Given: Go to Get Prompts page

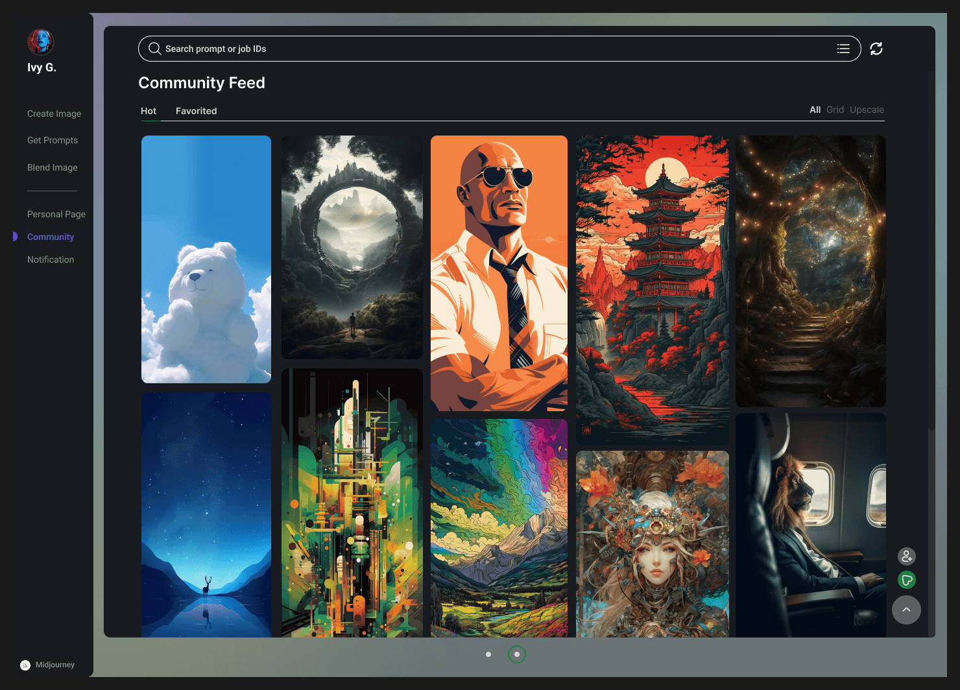Looking at the screenshot, I should coord(53,140).
